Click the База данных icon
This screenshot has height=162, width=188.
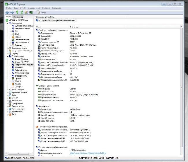click(10, 112)
